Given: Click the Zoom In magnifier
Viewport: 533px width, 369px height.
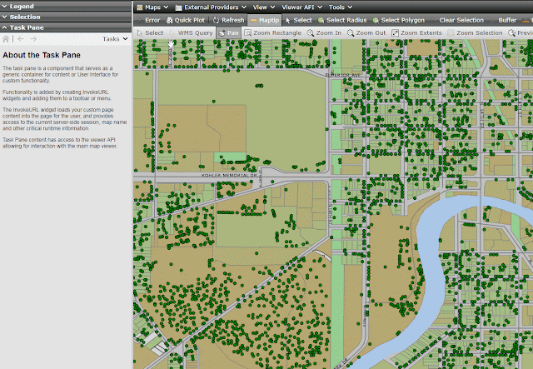Looking at the screenshot, I should pos(324,32).
